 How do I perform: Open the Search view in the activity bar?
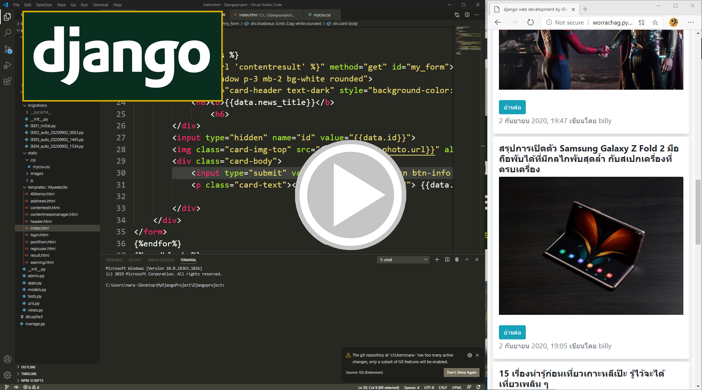[7, 33]
